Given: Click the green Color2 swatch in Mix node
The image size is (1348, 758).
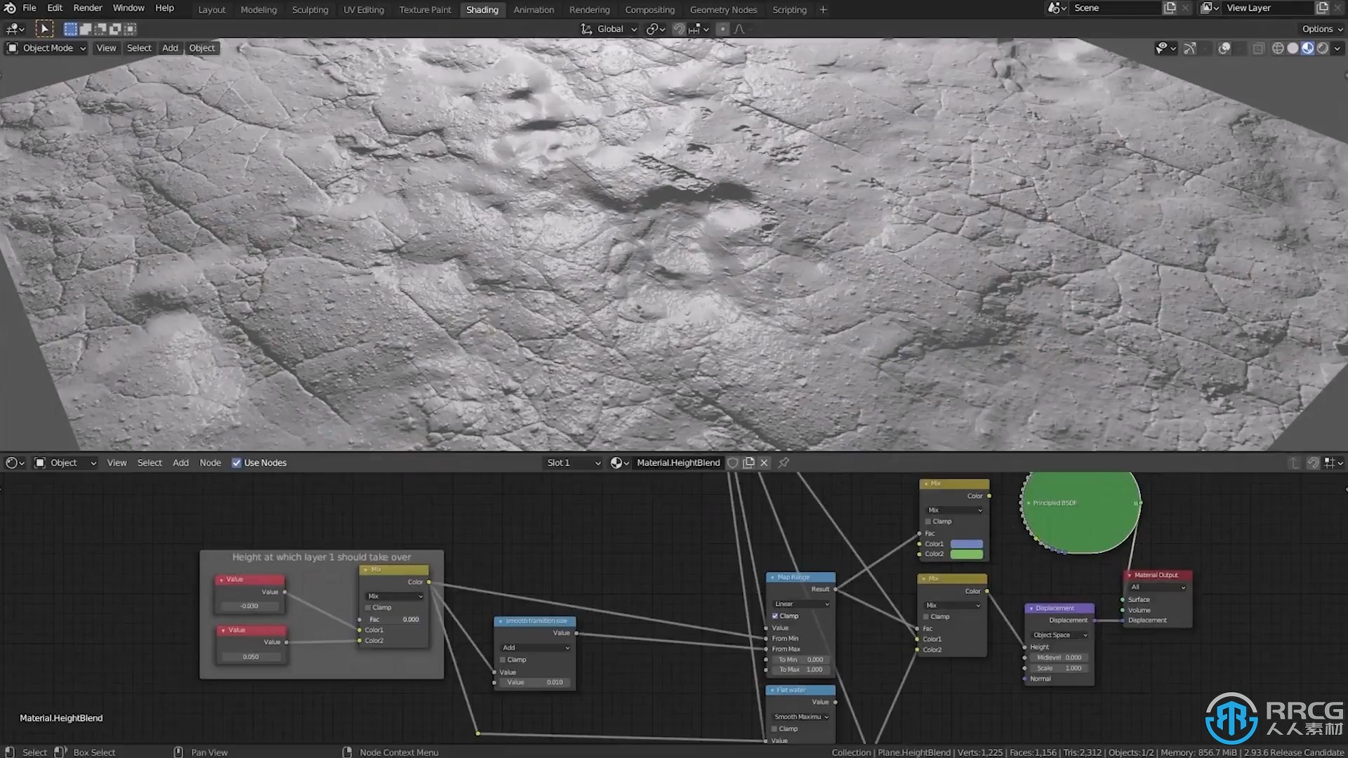Looking at the screenshot, I should 967,554.
